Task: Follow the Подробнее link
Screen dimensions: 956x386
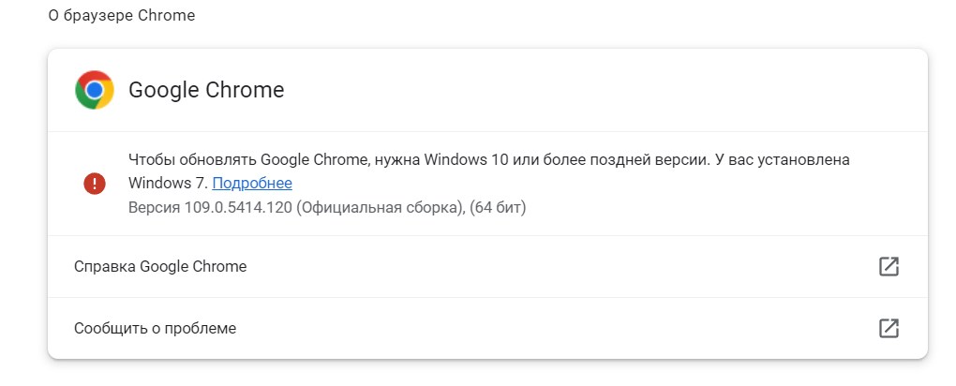Action: (252, 183)
